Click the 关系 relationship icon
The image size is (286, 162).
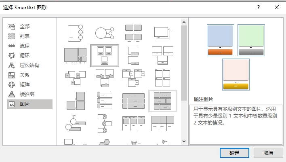click(12, 75)
